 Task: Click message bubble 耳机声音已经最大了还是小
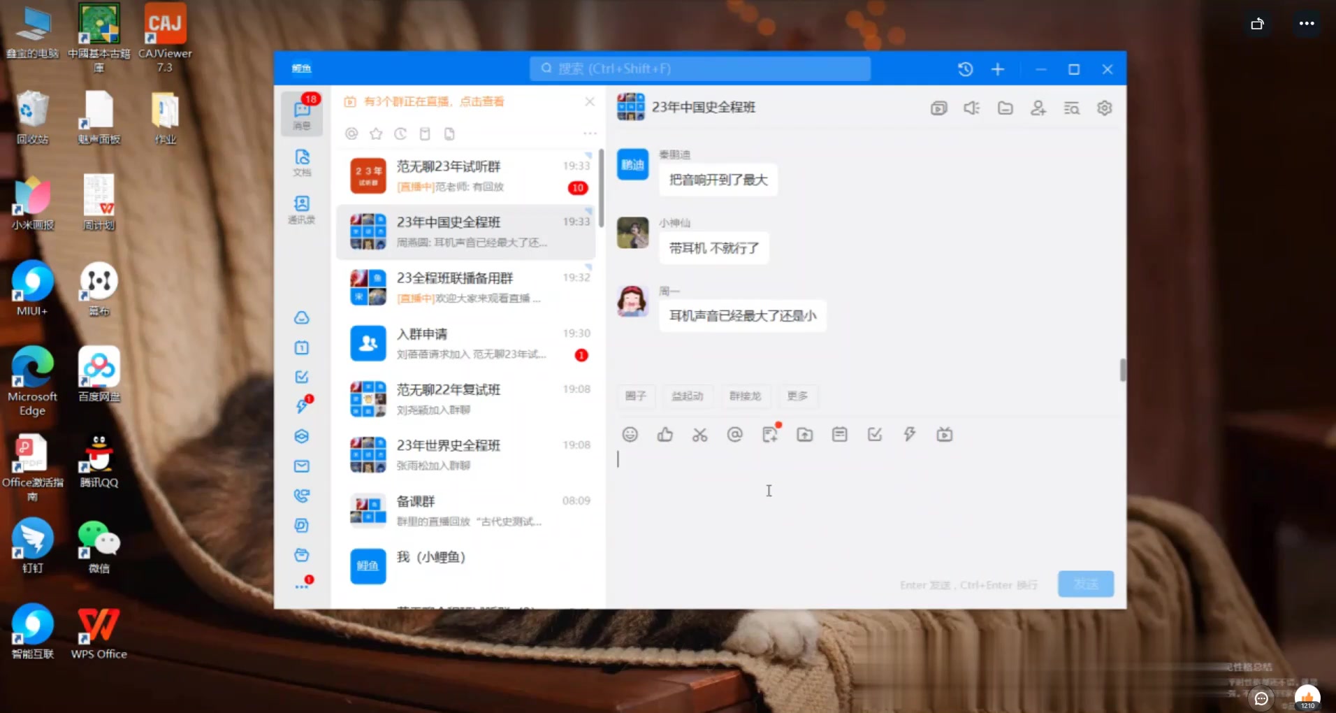click(743, 316)
